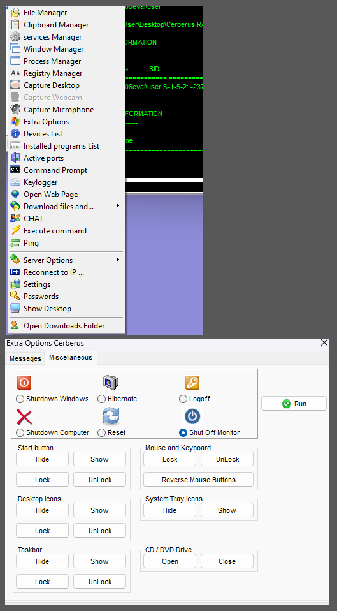
Task: Click the File Manager folder icon
Action: (x=15, y=13)
